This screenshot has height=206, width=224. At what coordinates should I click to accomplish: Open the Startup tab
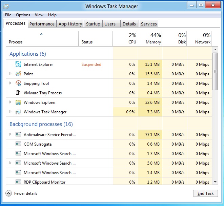pos(93,24)
